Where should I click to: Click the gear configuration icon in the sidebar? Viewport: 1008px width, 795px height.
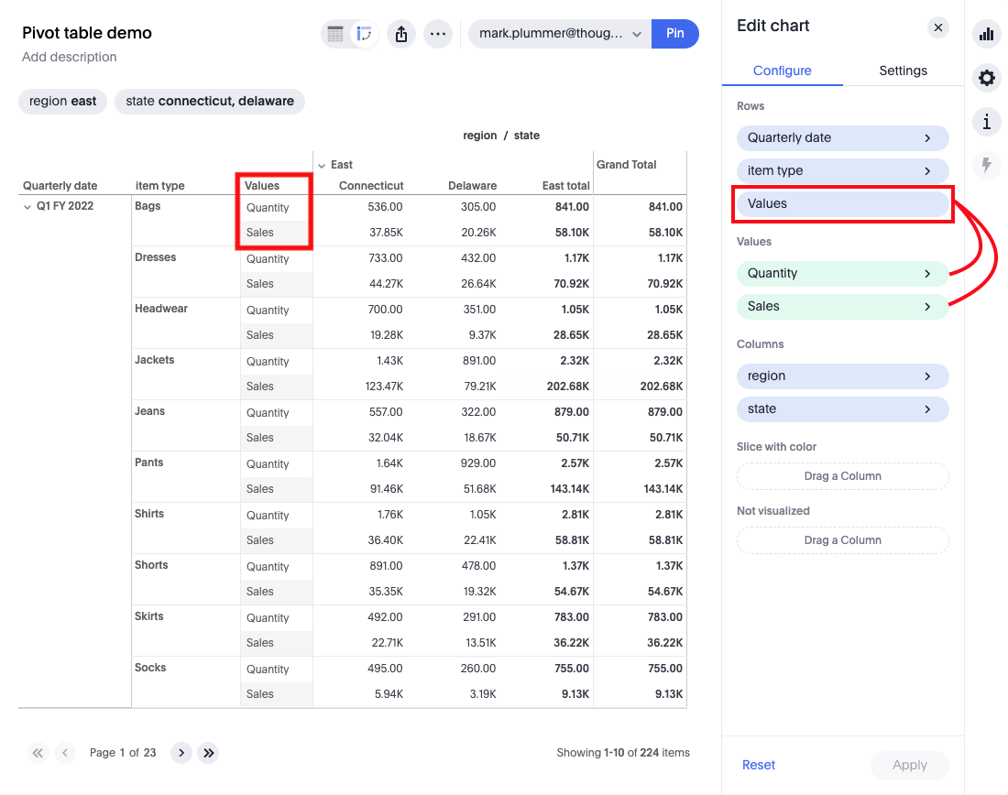(x=986, y=78)
